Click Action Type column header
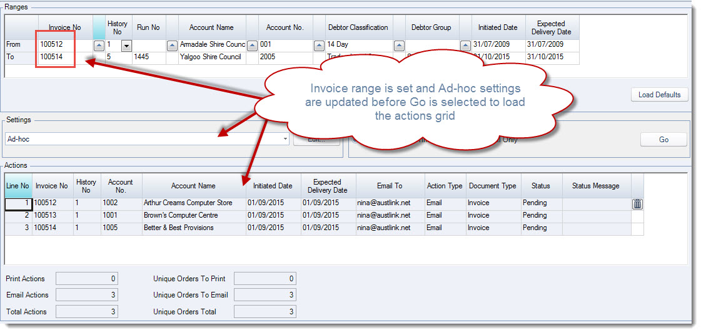The image size is (701, 333). click(445, 186)
